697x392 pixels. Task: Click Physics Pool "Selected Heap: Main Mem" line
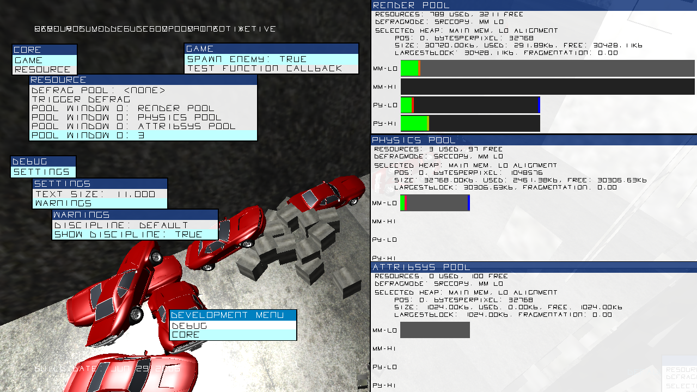pyautogui.click(x=466, y=166)
